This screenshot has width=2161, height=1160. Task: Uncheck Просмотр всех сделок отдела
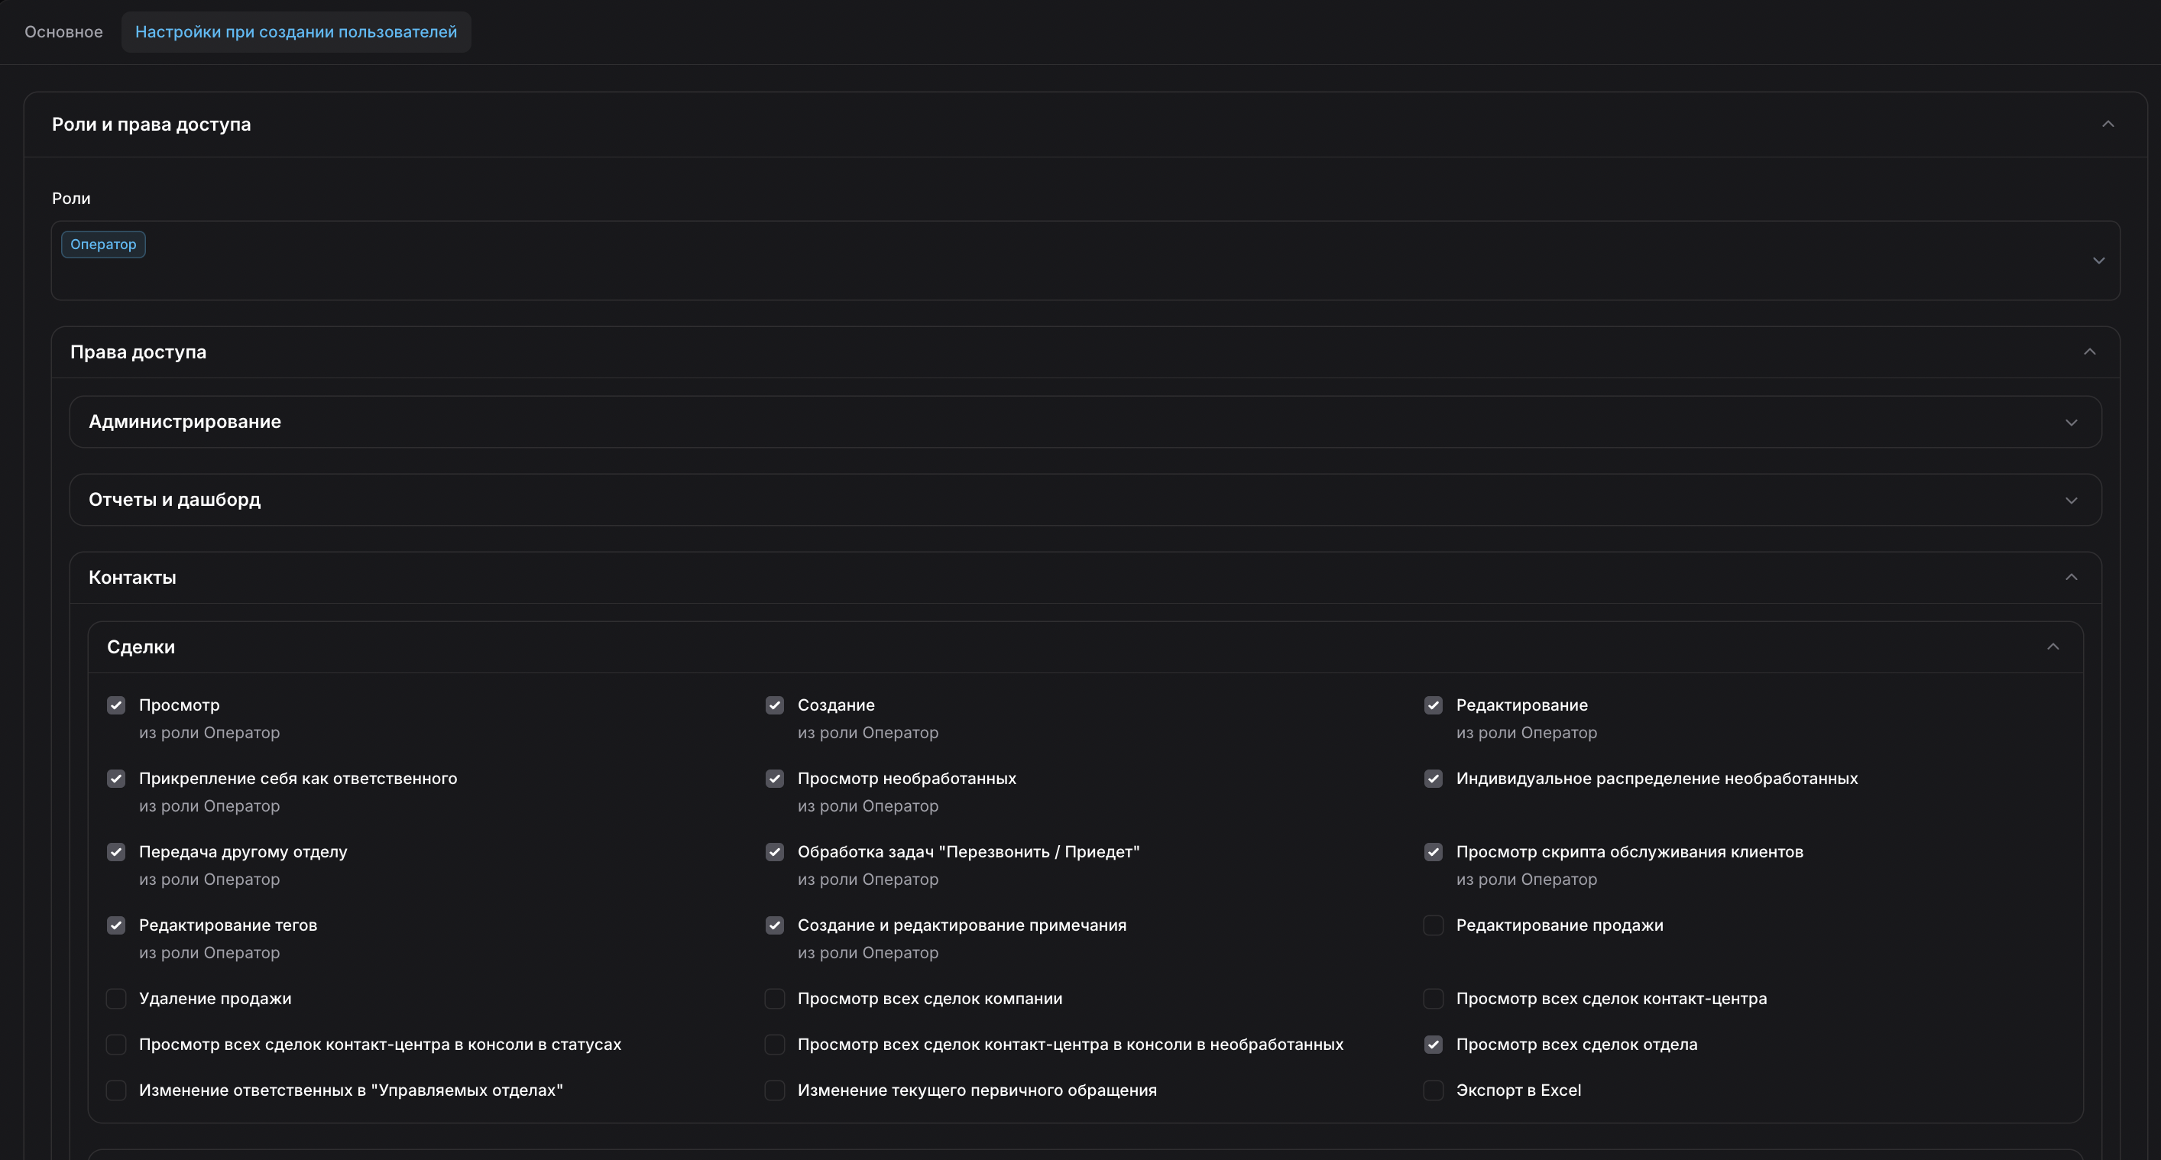pos(1433,1045)
